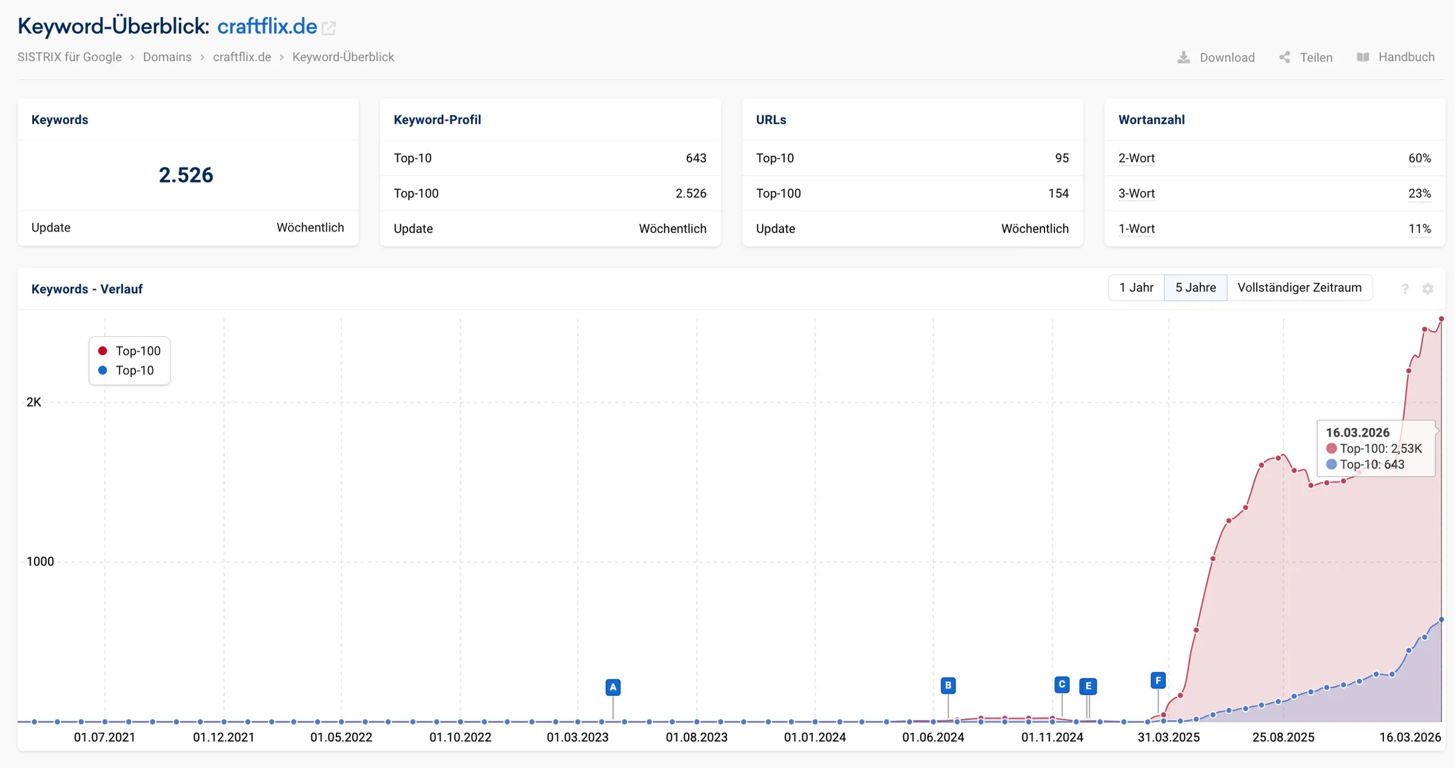1455x768 pixels.
Task: Click event marker F on timeline
Action: pos(1158,680)
